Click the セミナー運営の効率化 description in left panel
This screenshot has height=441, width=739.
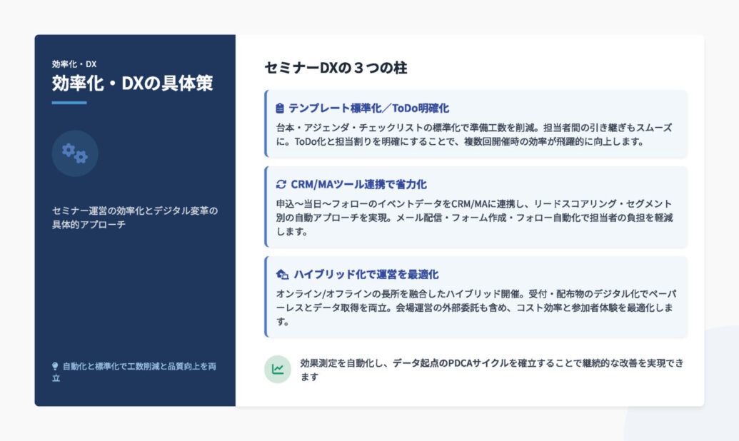[x=134, y=218]
